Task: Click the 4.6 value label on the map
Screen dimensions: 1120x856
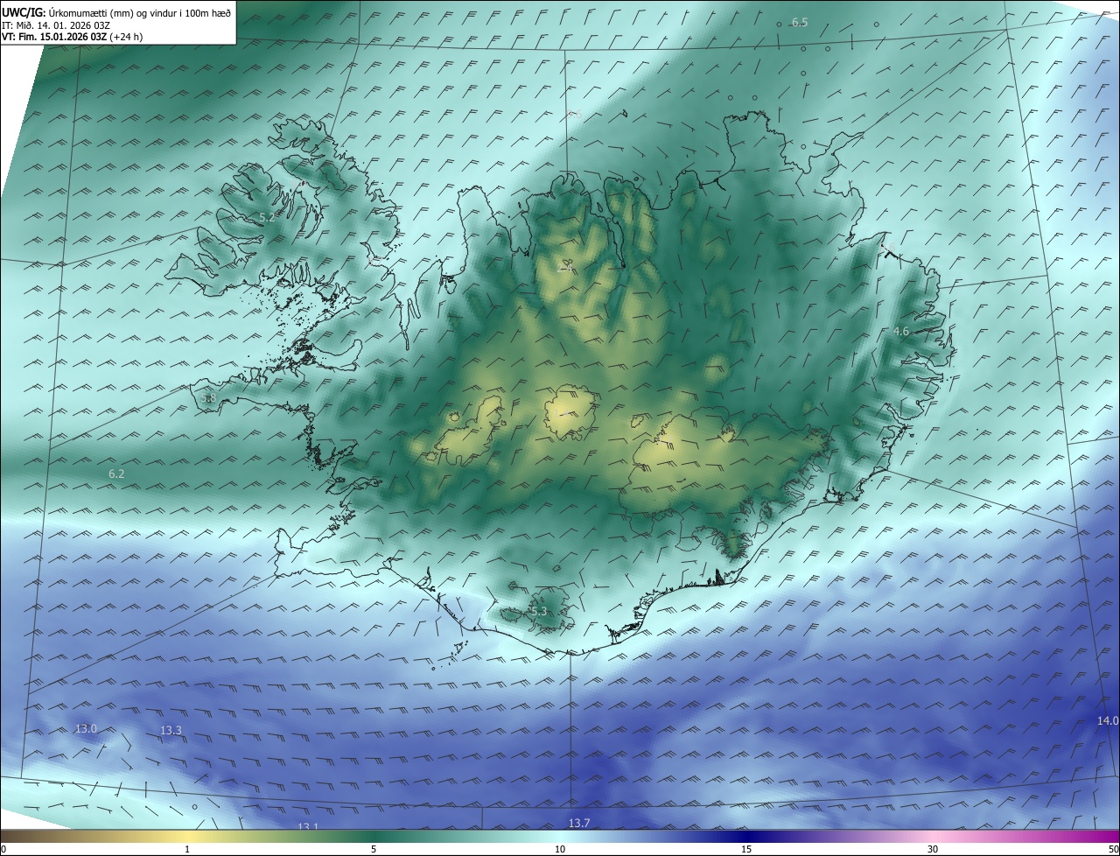Action: (x=901, y=332)
